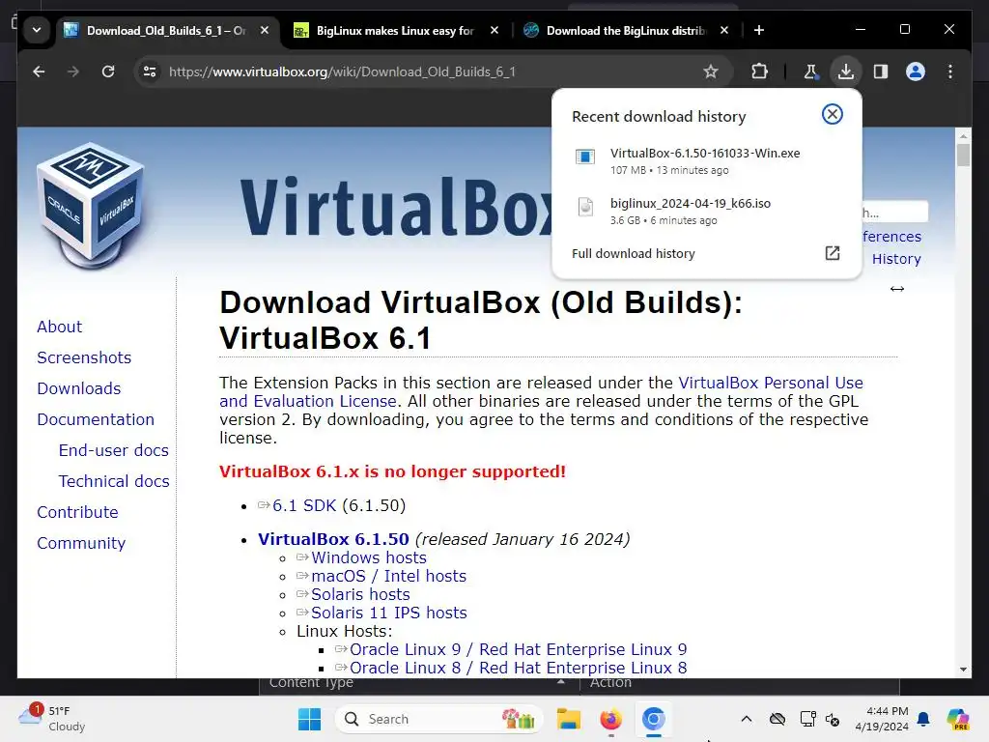
Task: Click the scrollbar down arrow
Action: 963,670
